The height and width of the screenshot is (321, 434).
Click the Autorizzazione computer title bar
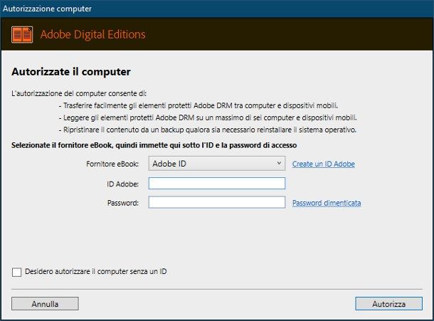(217, 9)
